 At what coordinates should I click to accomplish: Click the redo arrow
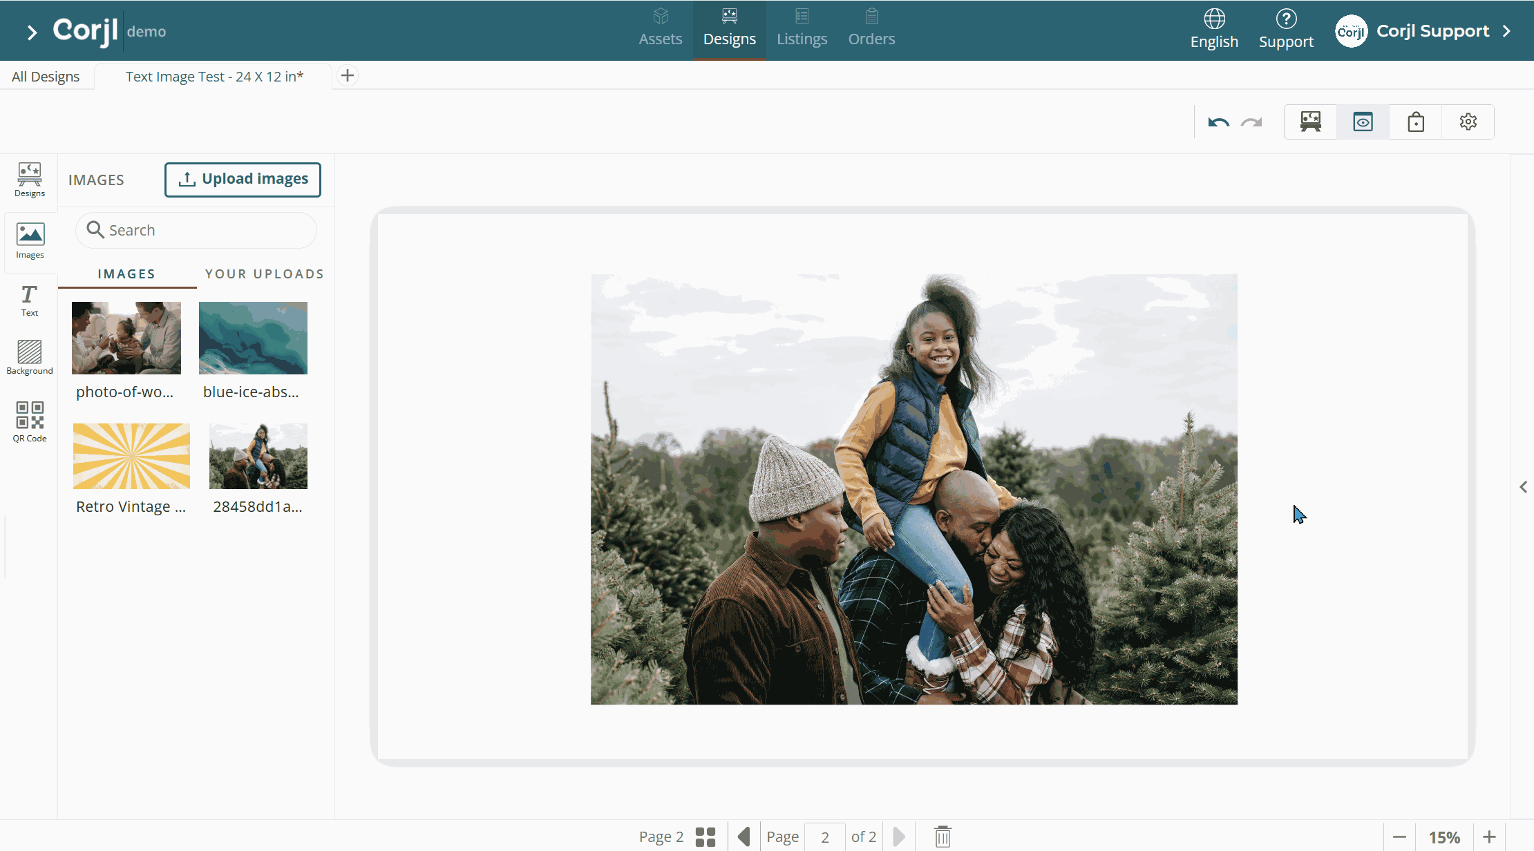(1251, 122)
